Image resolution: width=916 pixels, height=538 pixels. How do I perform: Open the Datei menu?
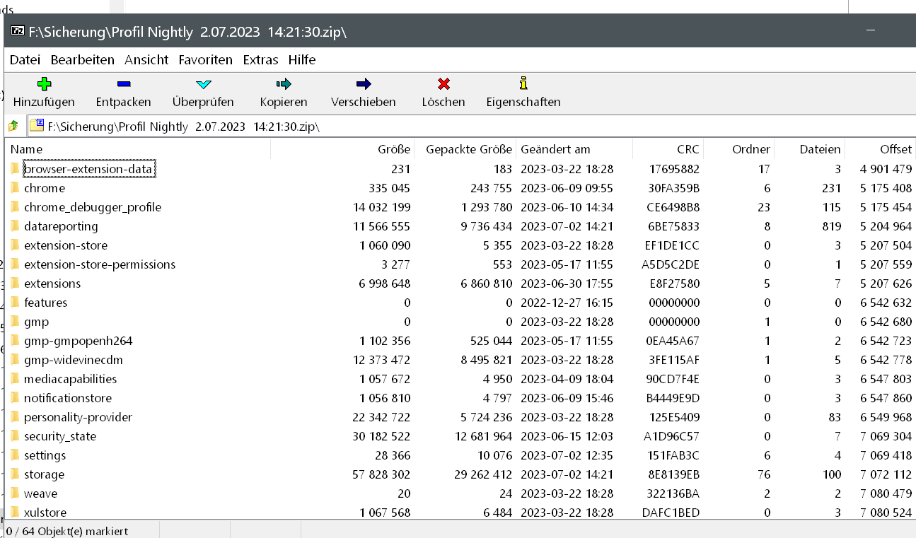tap(25, 60)
